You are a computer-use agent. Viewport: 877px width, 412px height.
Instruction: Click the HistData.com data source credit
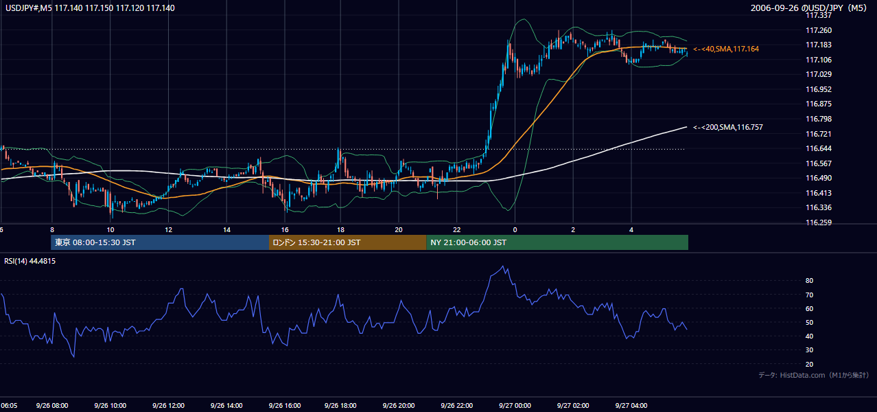point(813,375)
